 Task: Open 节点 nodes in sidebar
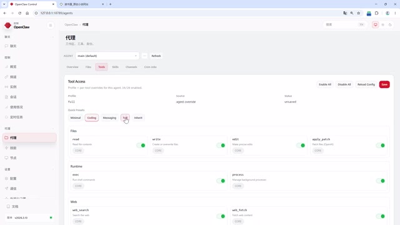pos(29,158)
